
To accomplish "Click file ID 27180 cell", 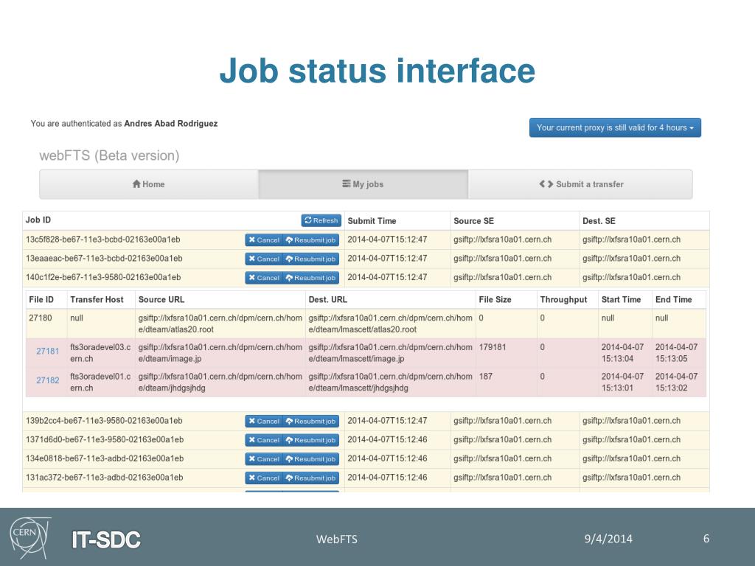I will 41,318.
